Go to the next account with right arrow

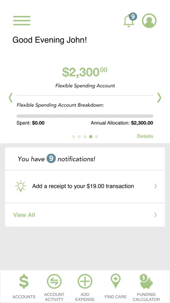(x=159, y=98)
